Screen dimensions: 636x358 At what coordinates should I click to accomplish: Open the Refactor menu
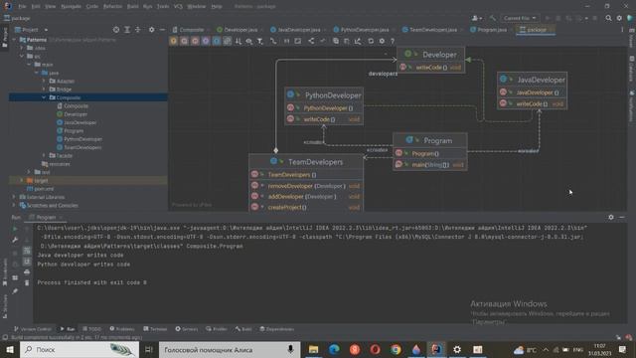coord(112,7)
